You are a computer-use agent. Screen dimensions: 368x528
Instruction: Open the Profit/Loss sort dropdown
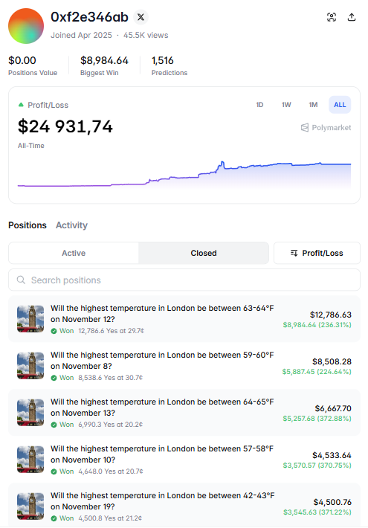pyautogui.click(x=317, y=253)
